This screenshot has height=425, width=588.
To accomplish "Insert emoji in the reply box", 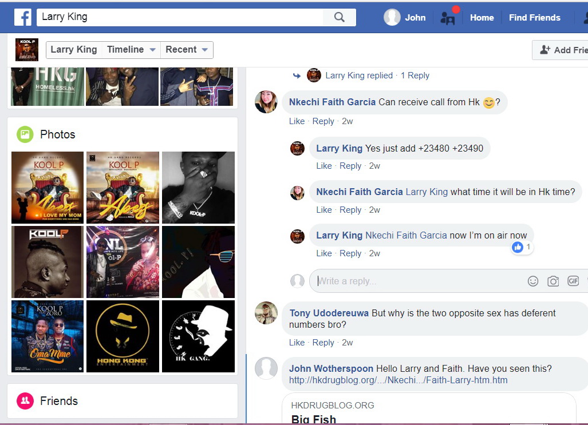I will click(533, 281).
